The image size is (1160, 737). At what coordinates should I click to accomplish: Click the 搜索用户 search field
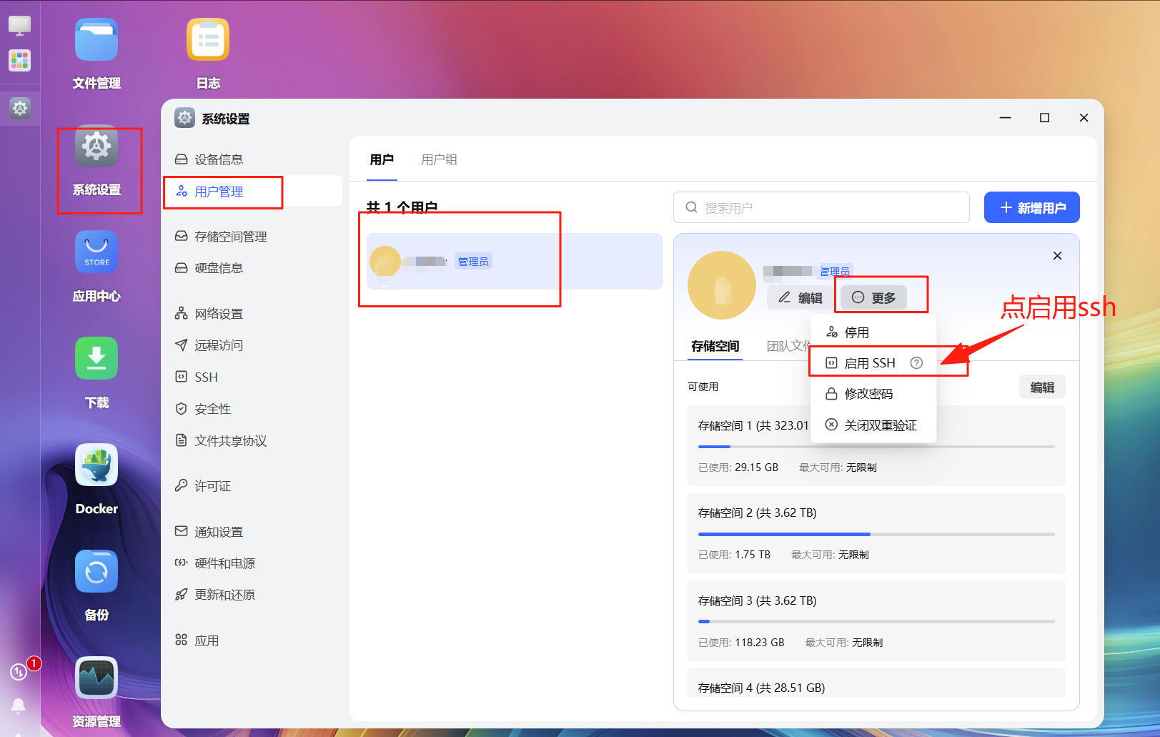click(x=821, y=207)
